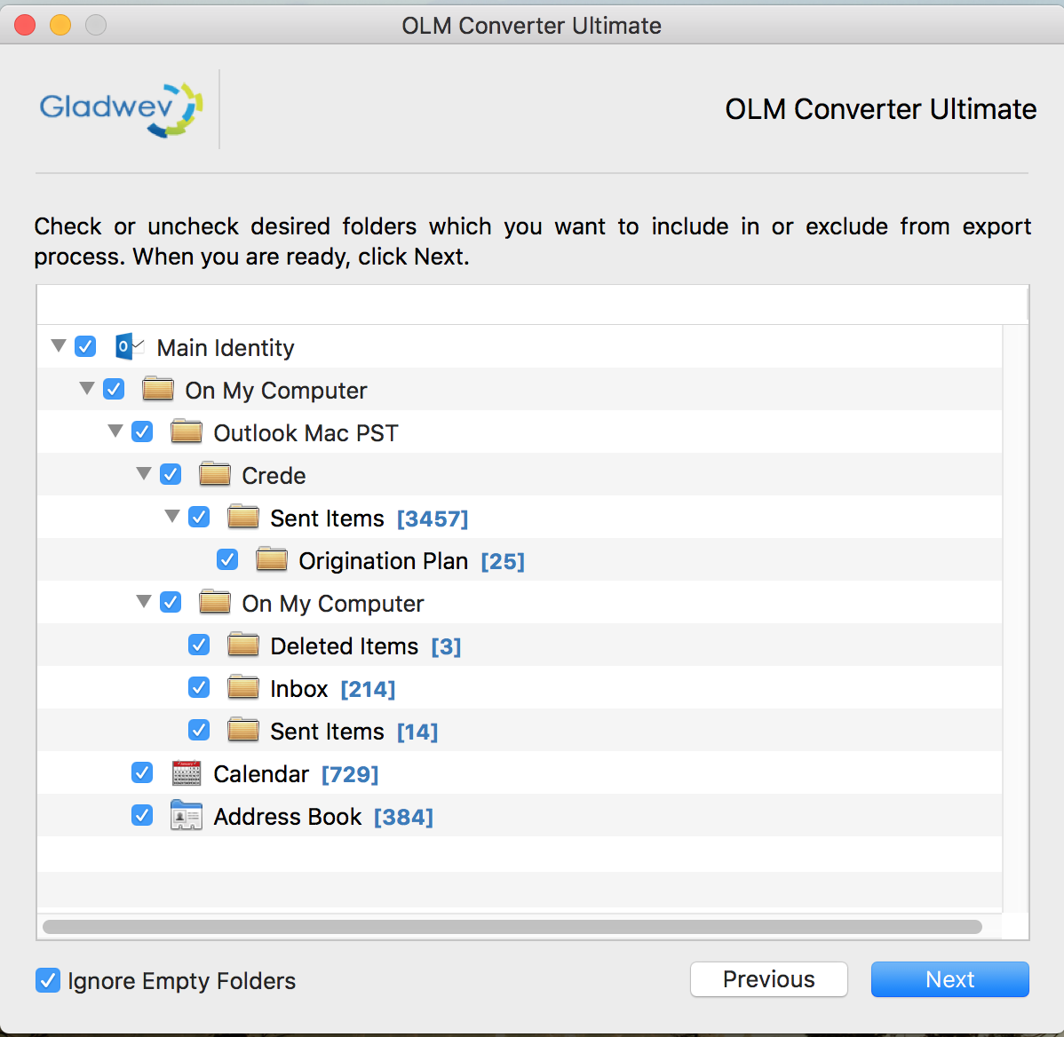
Task: Click the Gladwev logo
Action: tap(121, 109)
